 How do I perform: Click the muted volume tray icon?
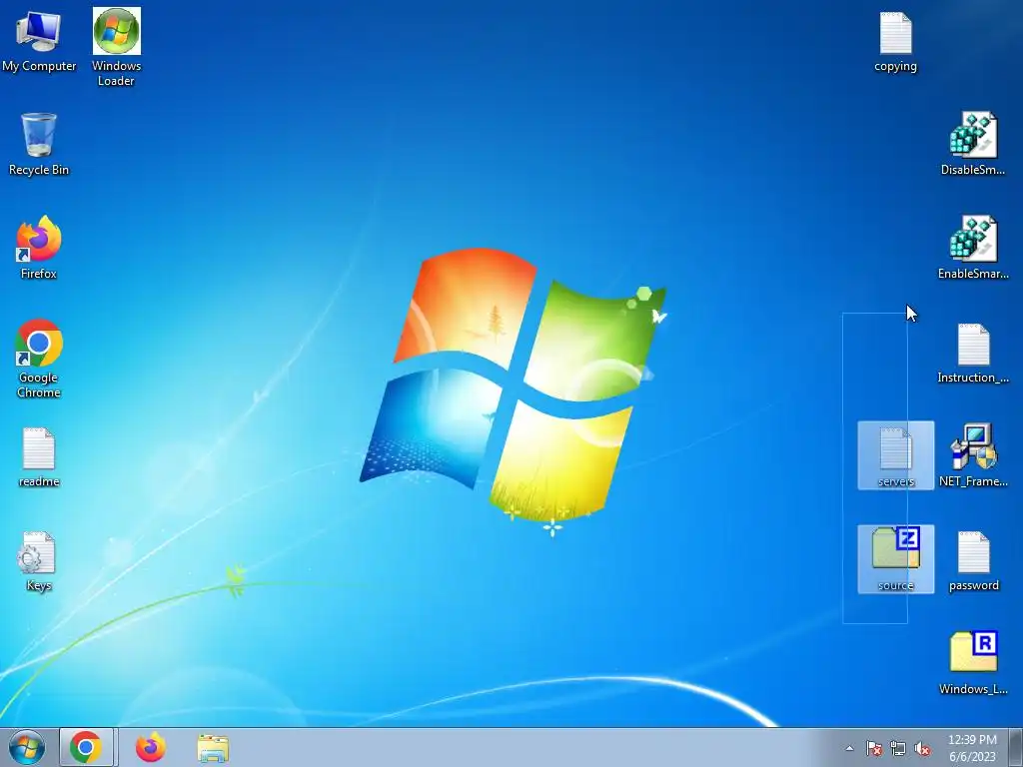click(x=922, y=748)
